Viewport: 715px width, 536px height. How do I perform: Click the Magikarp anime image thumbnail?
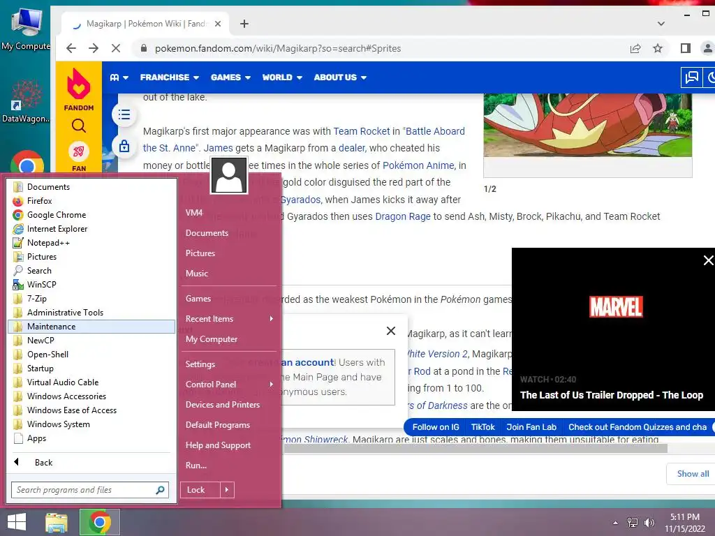point(588,126)
